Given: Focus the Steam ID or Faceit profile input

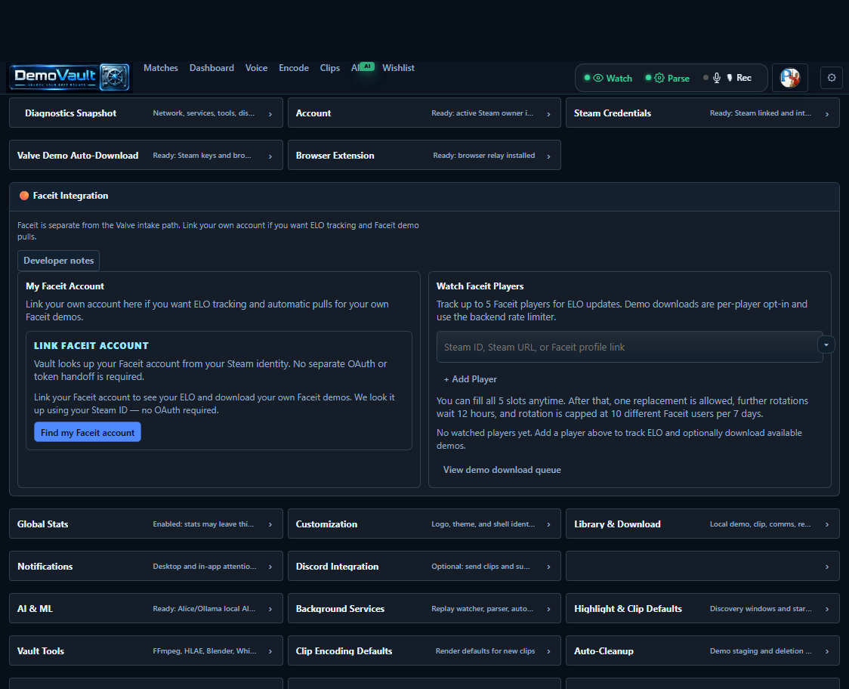Looking at the screenshot, I should pos(629,347).
